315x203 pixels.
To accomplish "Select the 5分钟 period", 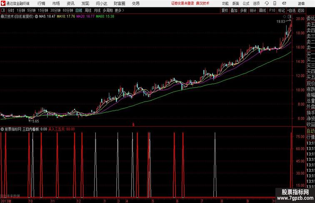I will (x=31, y=10).
